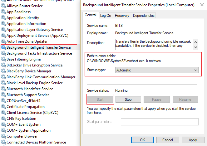This screenshot has height=146, width=207.
Task: Click the gear icon next to Computer Browser
Action: coord(3,136)
